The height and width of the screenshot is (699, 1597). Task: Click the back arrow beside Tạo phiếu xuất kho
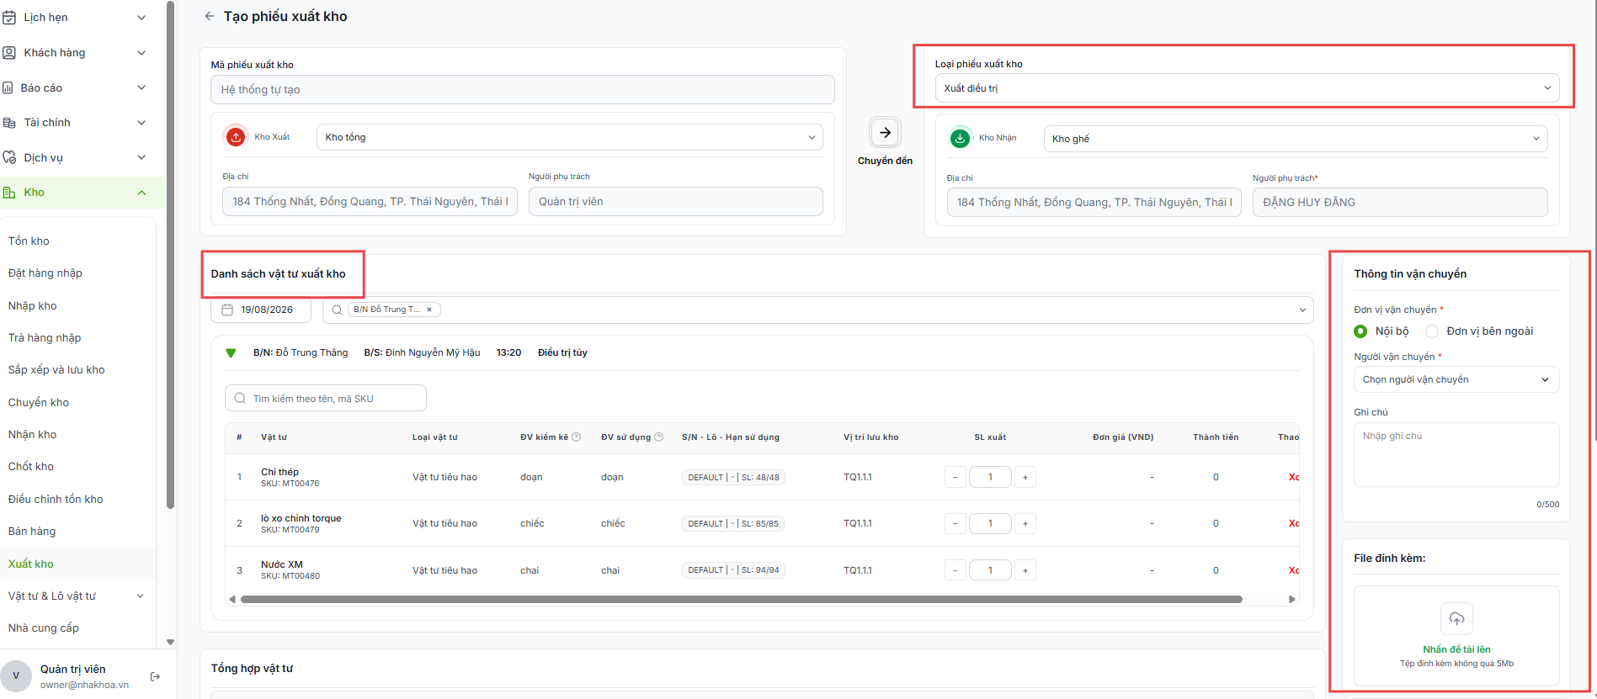pos(210,16)
